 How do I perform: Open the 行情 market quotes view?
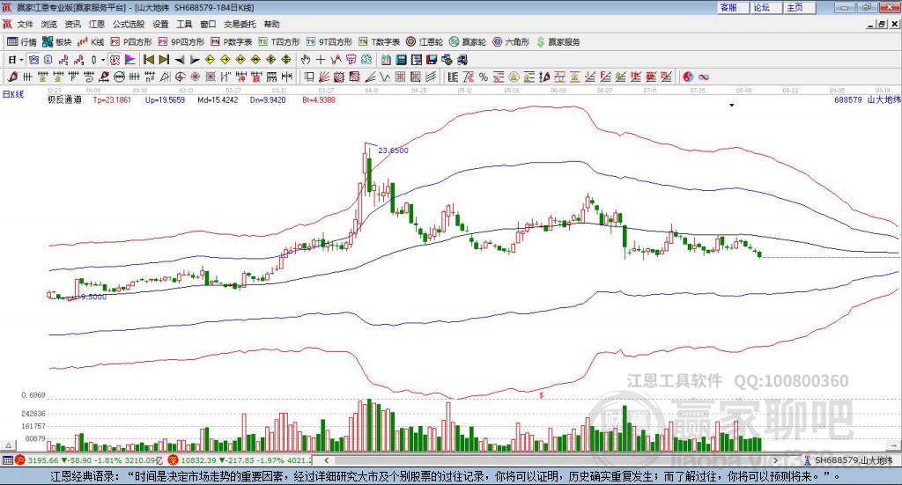[x=21, y=42]
